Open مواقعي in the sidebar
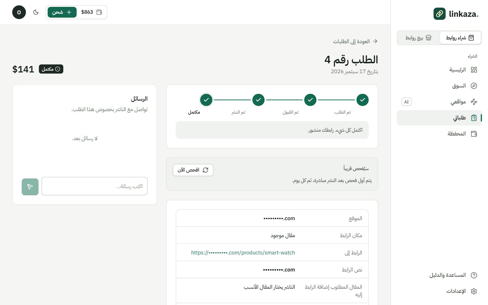The height and width of the screenshot is (305, 488). tap(439, 102)
